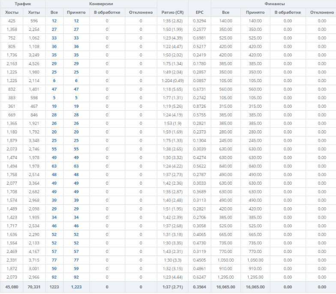
Task: Open Все link 5 in the 383 hosts row
Action: pos(54,98)
